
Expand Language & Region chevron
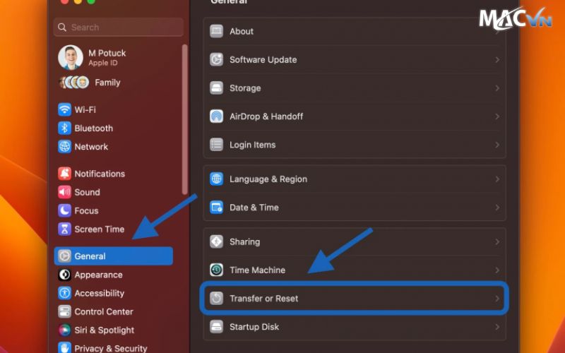pos(497,179)
